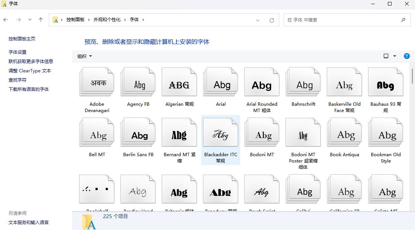Go forward with the forward arrow
Image resolution: width=415 pixels, height=230 pixels.
pyautogui.click(x=19, y=20)
